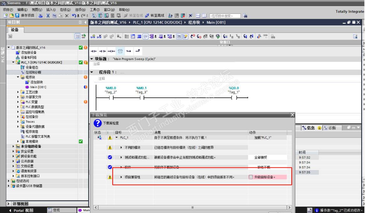Collapse the project tree with arrow icon
This screenshot has height=213, width=365.
[x=85, y=22]
